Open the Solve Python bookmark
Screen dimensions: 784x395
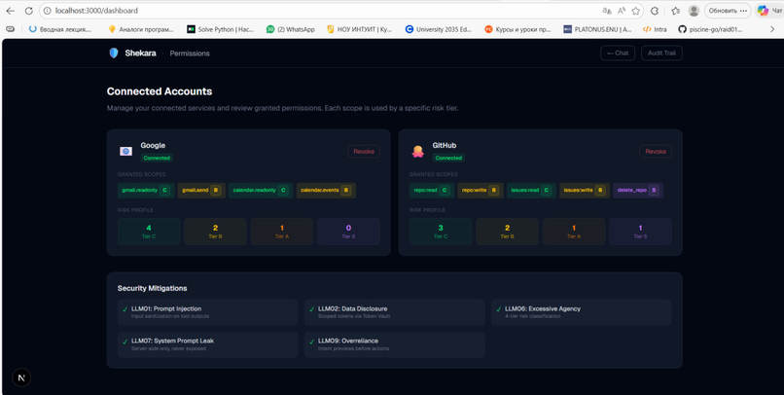[221, 29]
